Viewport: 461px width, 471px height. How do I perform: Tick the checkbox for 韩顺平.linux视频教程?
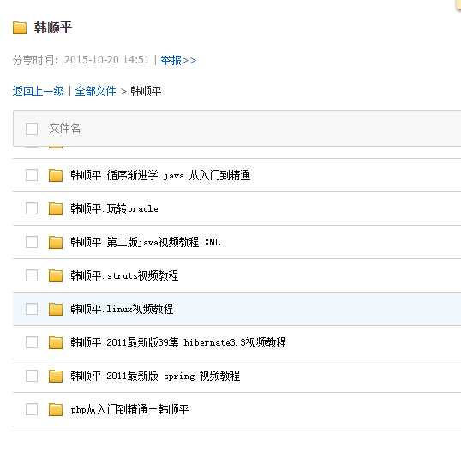click(32, 309)
